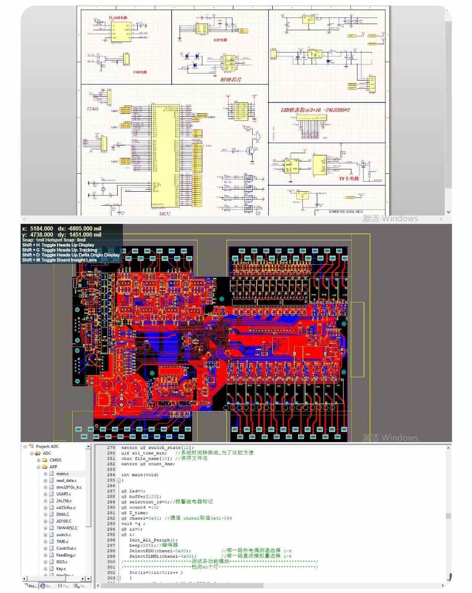Click the AD100.C file icon
Viewport: 472px width, 593px height.
point(52,521)
